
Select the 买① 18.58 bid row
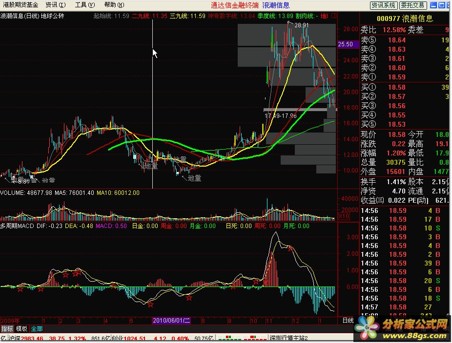(405, 87)
